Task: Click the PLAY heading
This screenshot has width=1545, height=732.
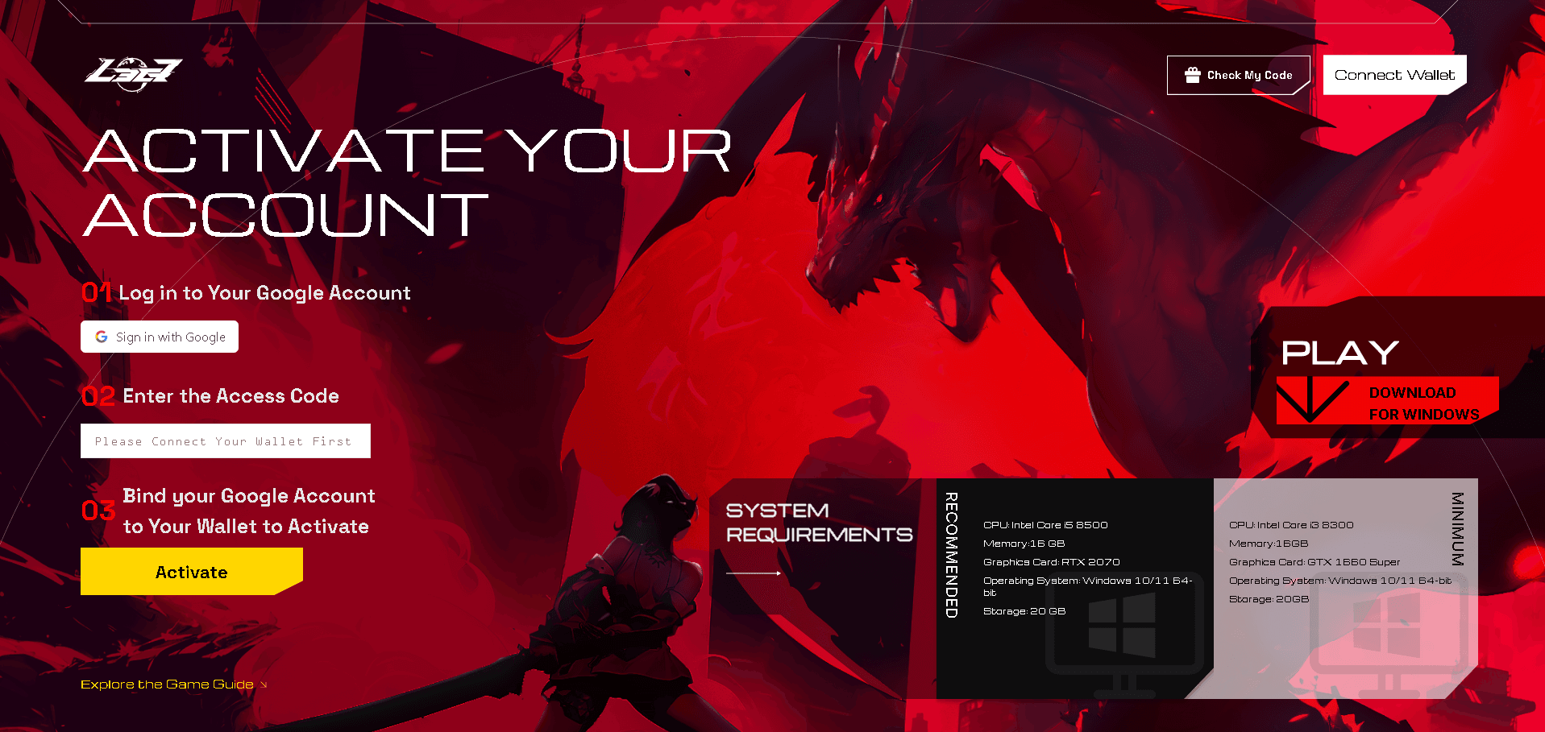Action: click(1339, 353)
